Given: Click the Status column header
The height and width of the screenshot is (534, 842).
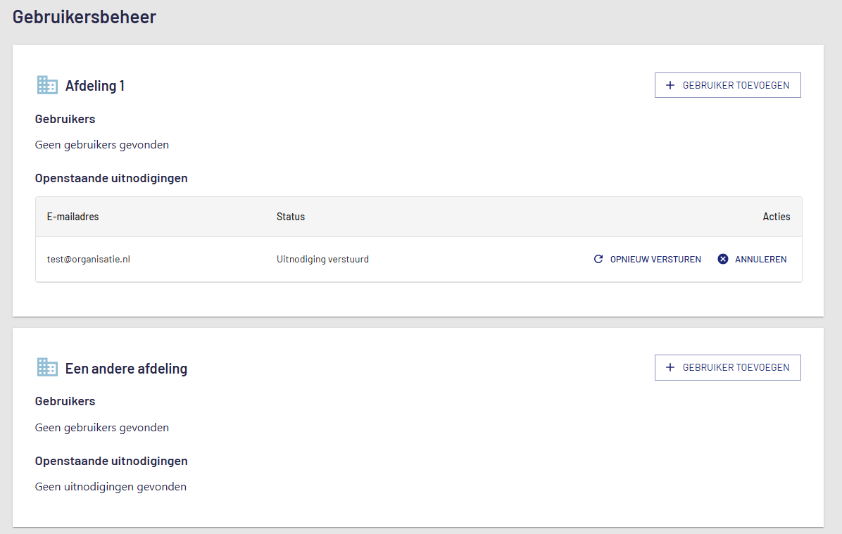Looking at the screenshot, I should pos(291,217).
